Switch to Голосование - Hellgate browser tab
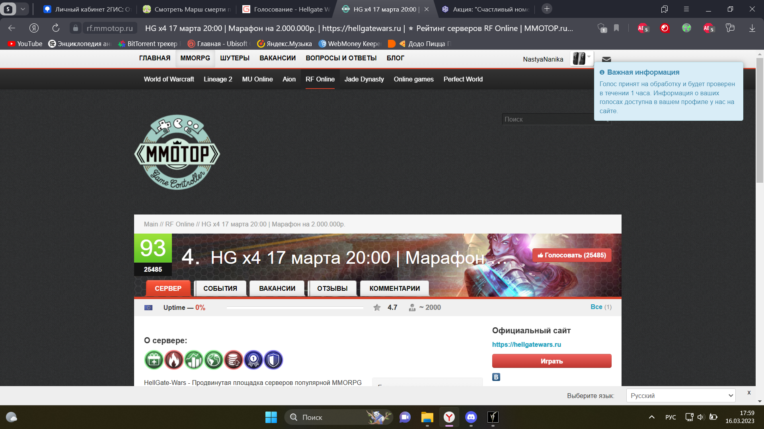764x429 pixels. (x=286, y=9)
